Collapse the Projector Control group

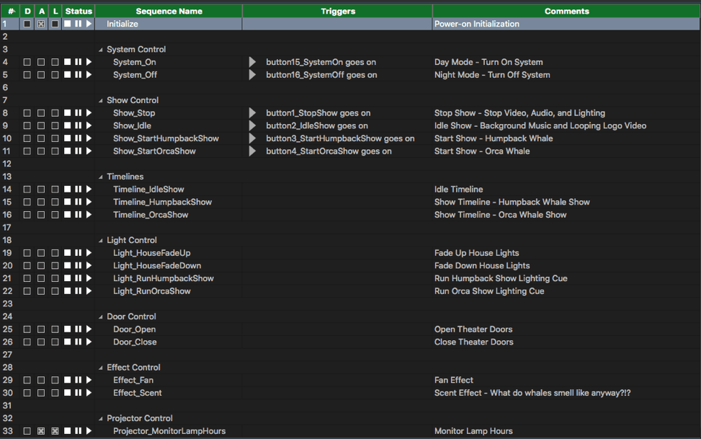101,418
